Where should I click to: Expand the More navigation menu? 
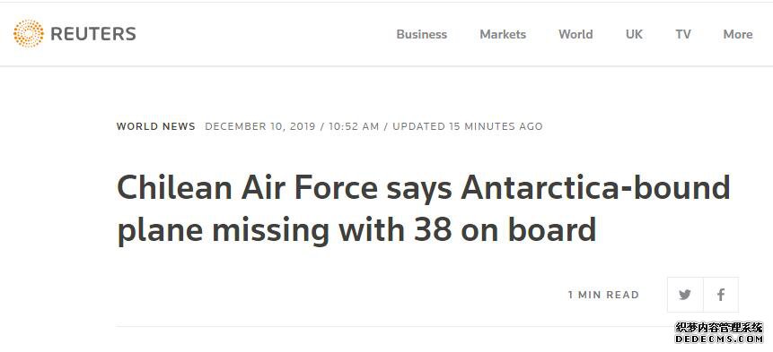[x=737, y=34]
